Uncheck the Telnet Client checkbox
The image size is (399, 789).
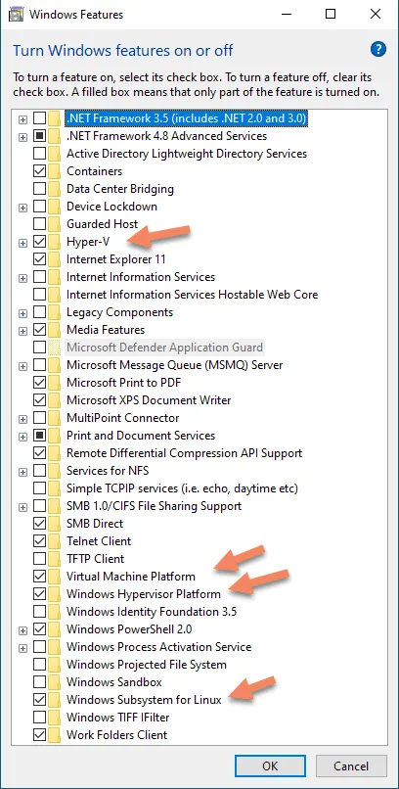point(39,541)
